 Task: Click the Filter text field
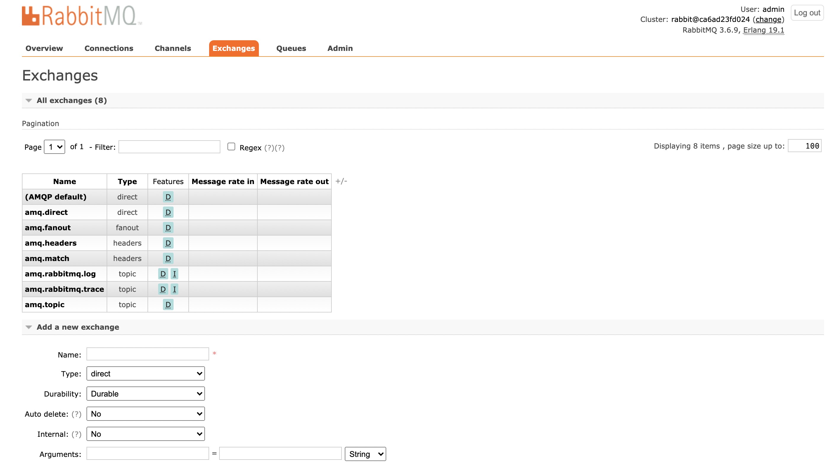[169, 147]
